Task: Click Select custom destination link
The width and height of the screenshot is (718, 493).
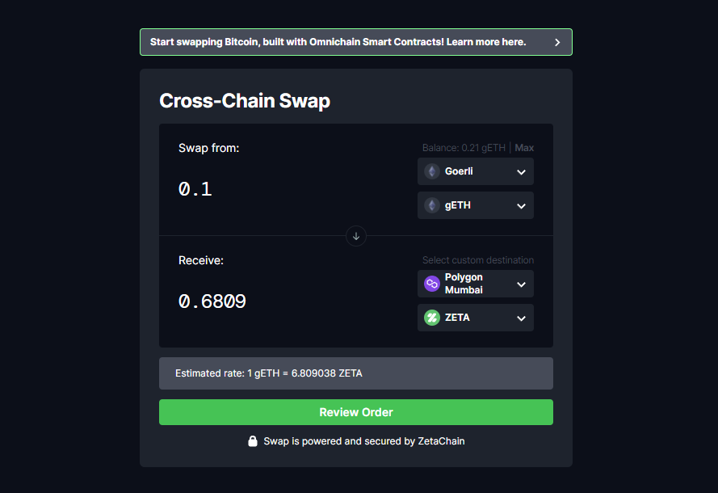Action: [x=478, y=260]
